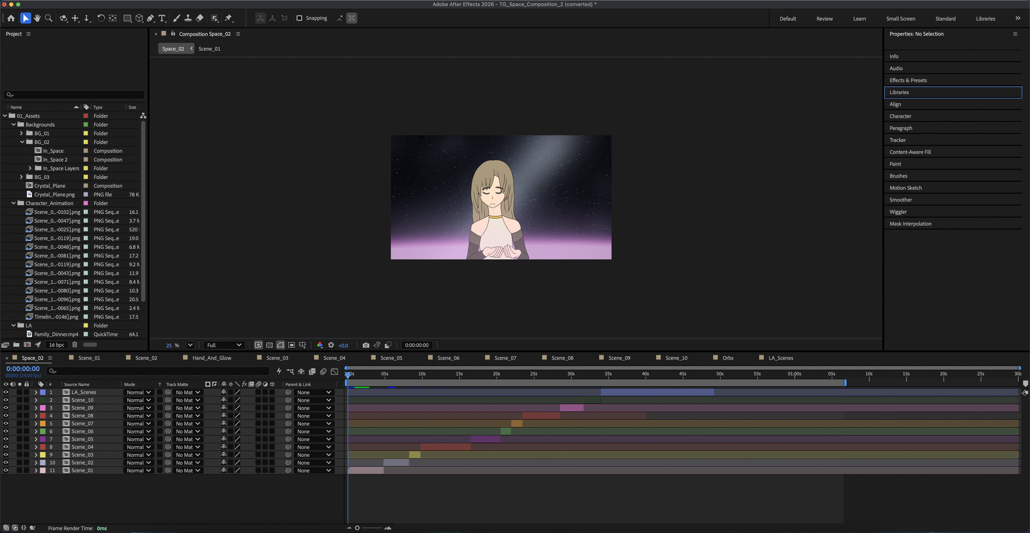Select the Eraser tool
This screenshot has height=533, width=1030.
pos(200,18)
